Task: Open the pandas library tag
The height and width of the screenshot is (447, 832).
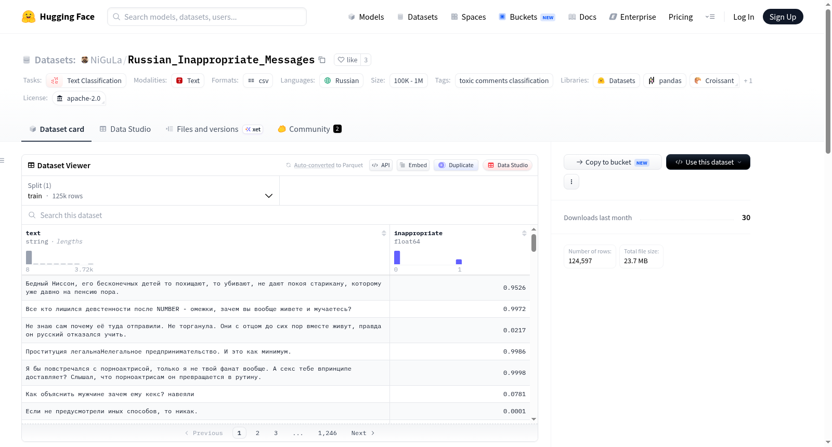Action: coord(665,80)
